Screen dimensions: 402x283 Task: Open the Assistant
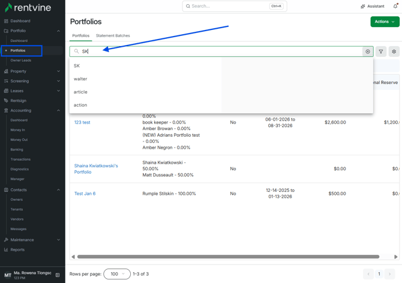pyautogui.click(x=373, y=6)
